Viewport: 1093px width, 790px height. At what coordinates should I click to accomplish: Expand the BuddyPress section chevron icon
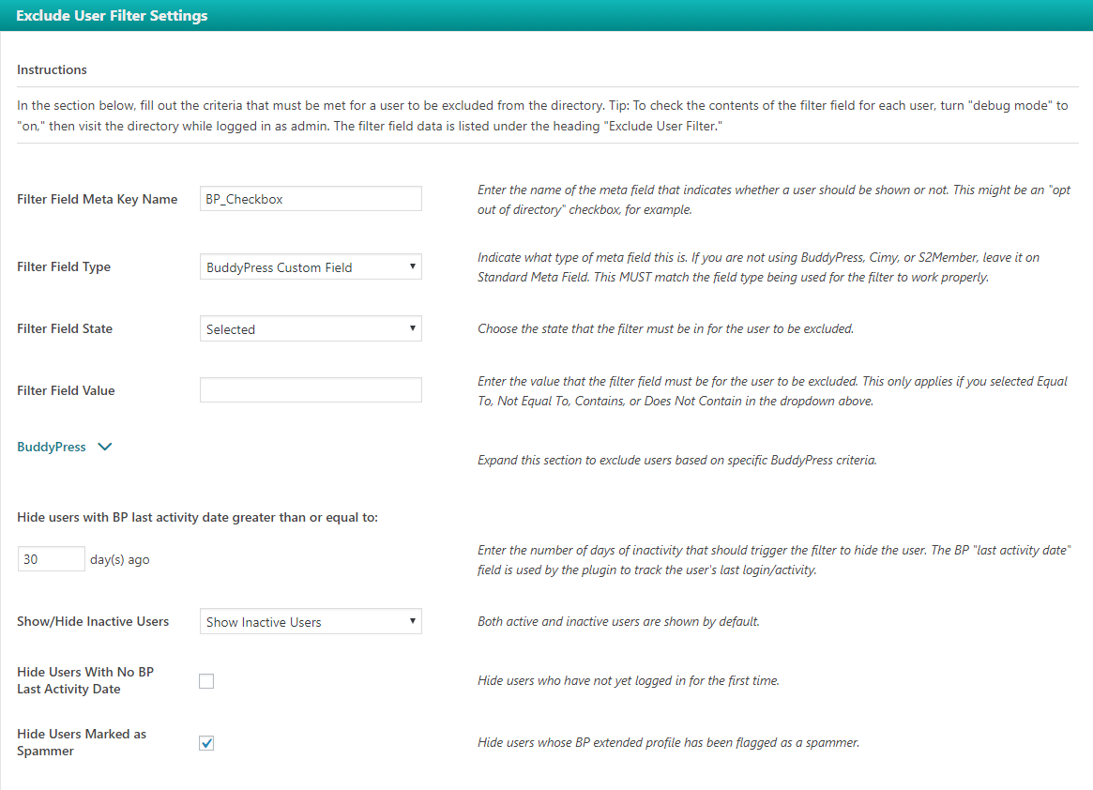(x=105, y=448)
